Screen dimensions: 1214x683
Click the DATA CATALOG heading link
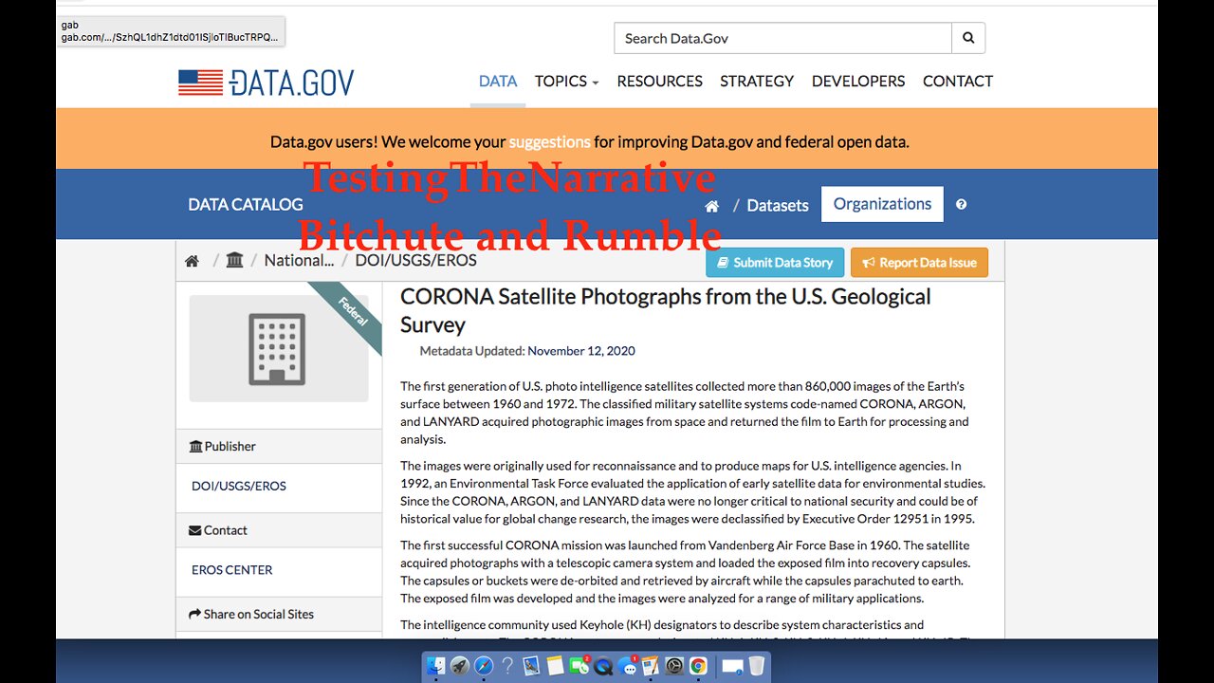[x=246, y=204]
